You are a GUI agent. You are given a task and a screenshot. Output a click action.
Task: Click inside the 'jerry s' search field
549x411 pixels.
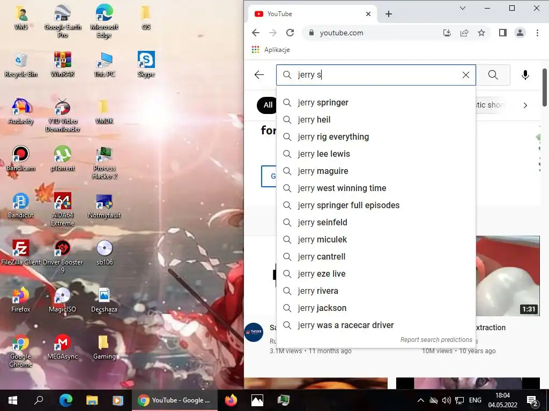coord(376,75)
